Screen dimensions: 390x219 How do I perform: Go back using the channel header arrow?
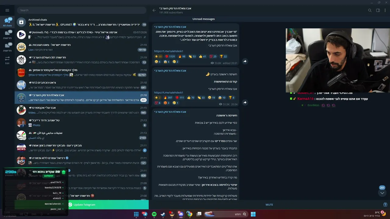click(154, 10)
